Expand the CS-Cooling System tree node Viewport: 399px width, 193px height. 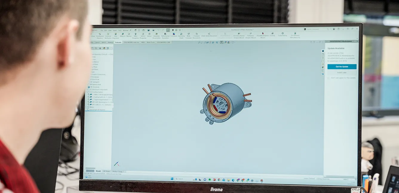click(x=86, y=92)
